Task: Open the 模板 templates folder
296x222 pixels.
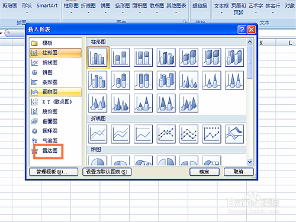Action: tap(56, 43)
